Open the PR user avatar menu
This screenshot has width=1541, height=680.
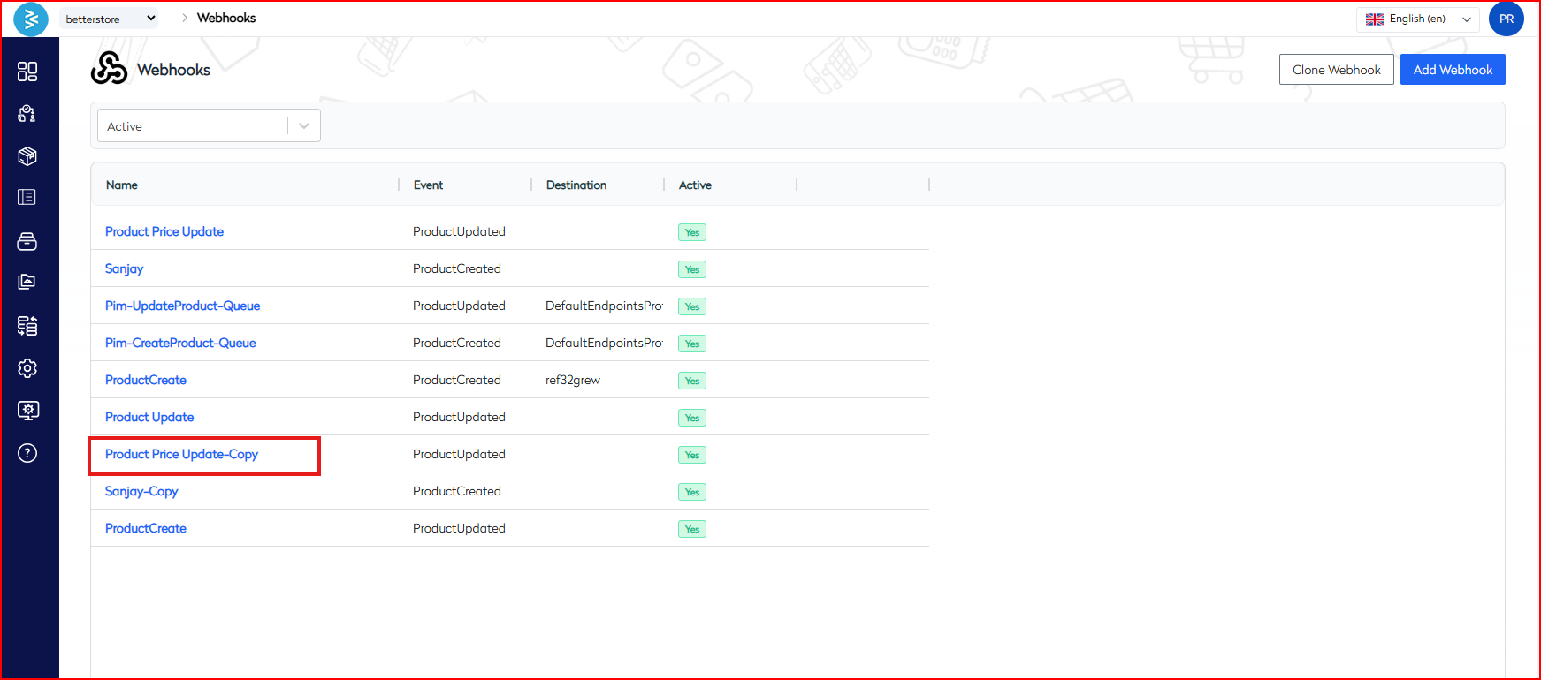(1506, 19)
